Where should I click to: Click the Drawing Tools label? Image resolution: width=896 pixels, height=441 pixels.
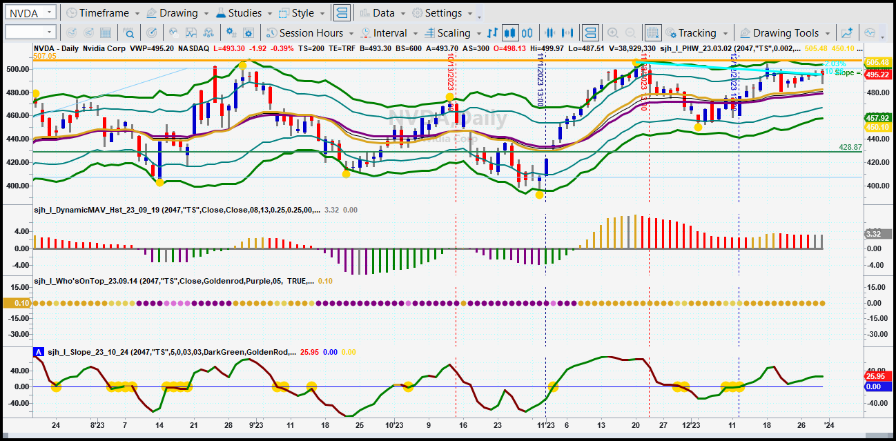pyautogui.click(x=786, y=33)
